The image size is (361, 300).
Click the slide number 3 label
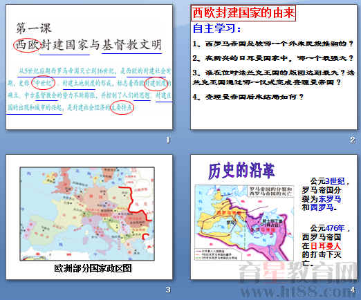coord(168,290)
